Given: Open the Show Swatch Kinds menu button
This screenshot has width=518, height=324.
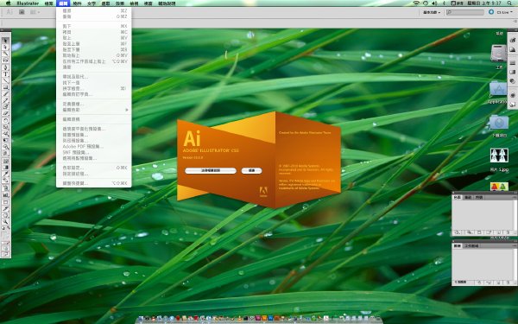Looking at the screenshot, I should pyautogui.click(x=469, y=232).
